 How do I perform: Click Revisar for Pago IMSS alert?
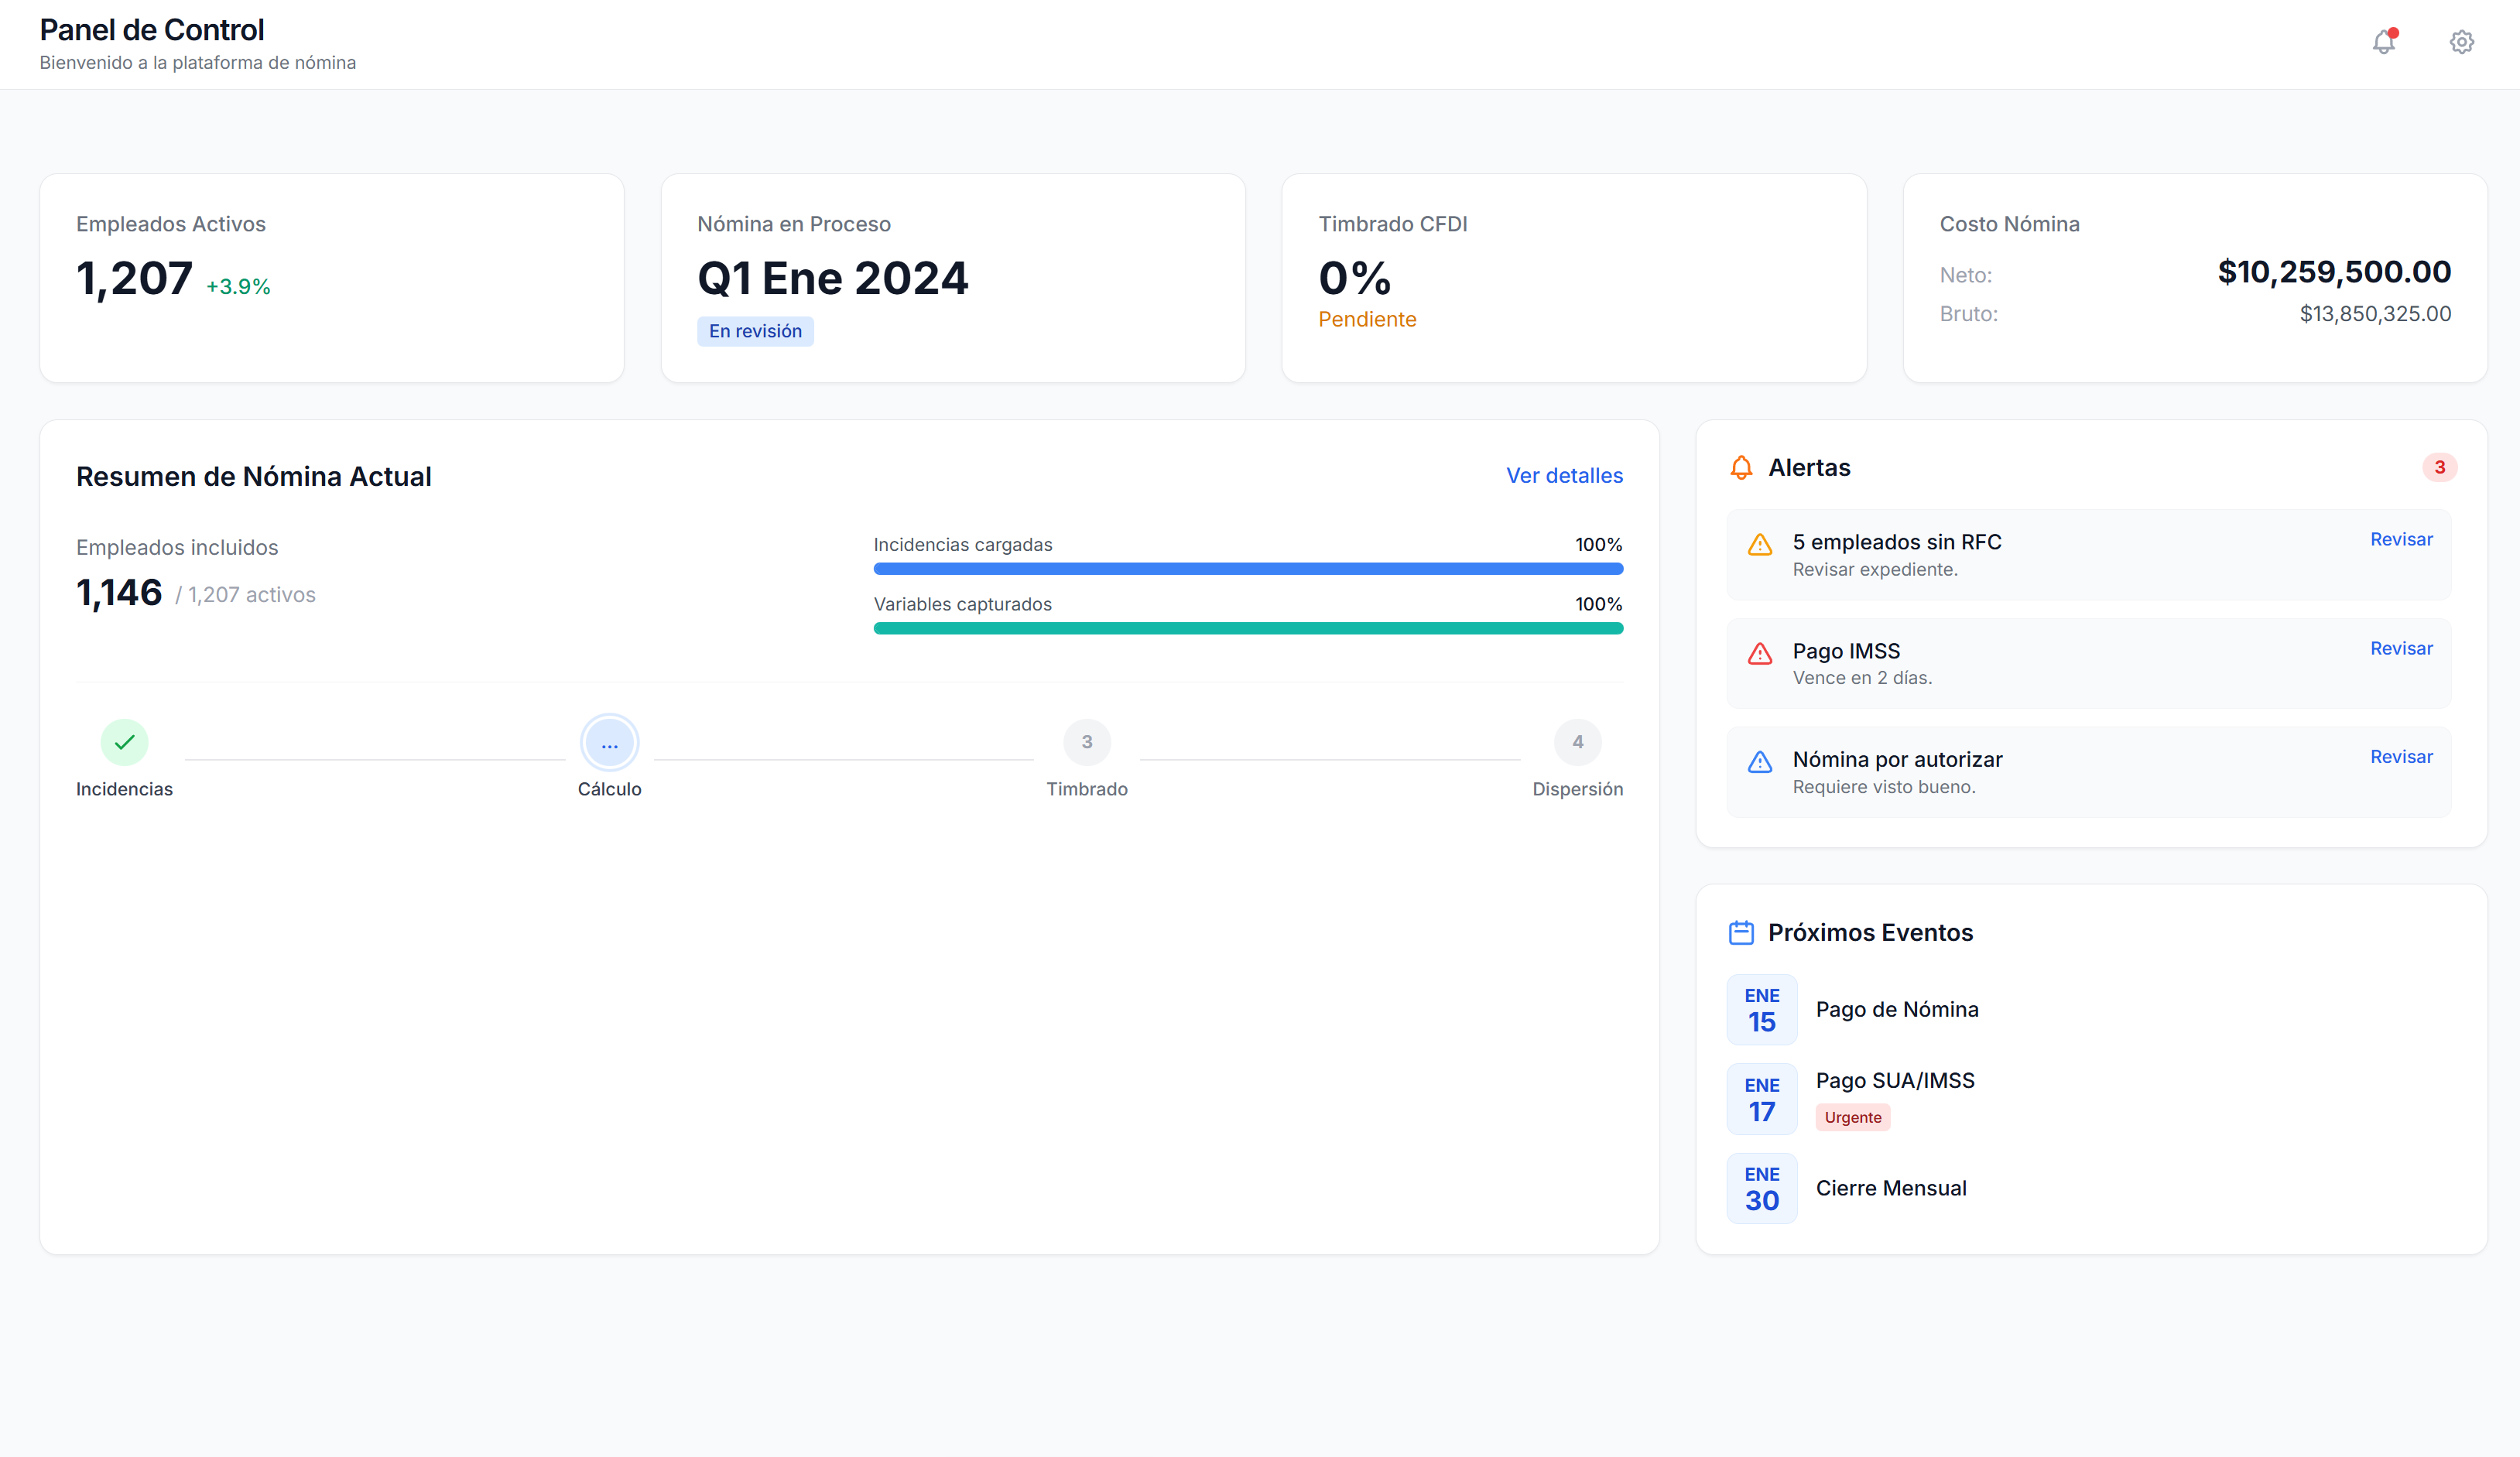coord(2400,649)
